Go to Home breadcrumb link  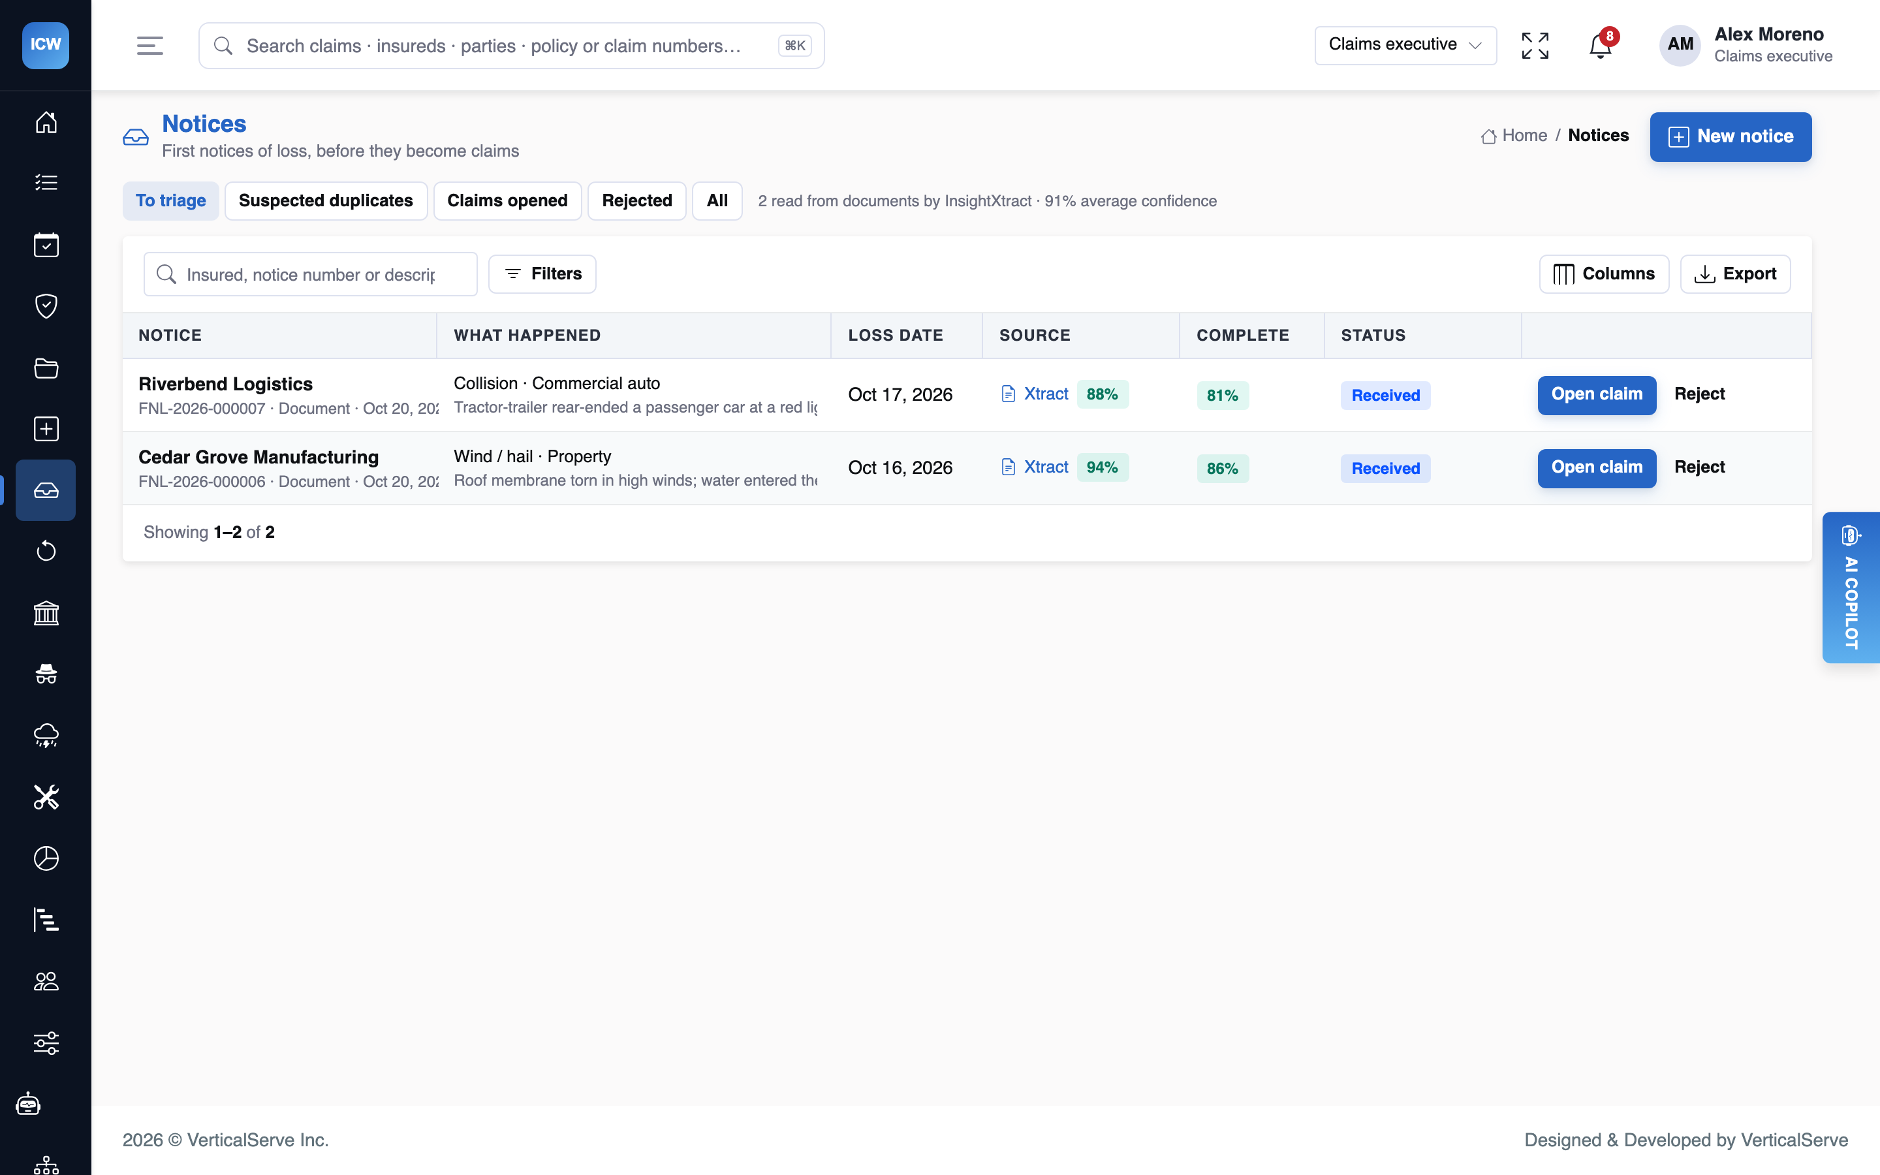[1514, 136]
